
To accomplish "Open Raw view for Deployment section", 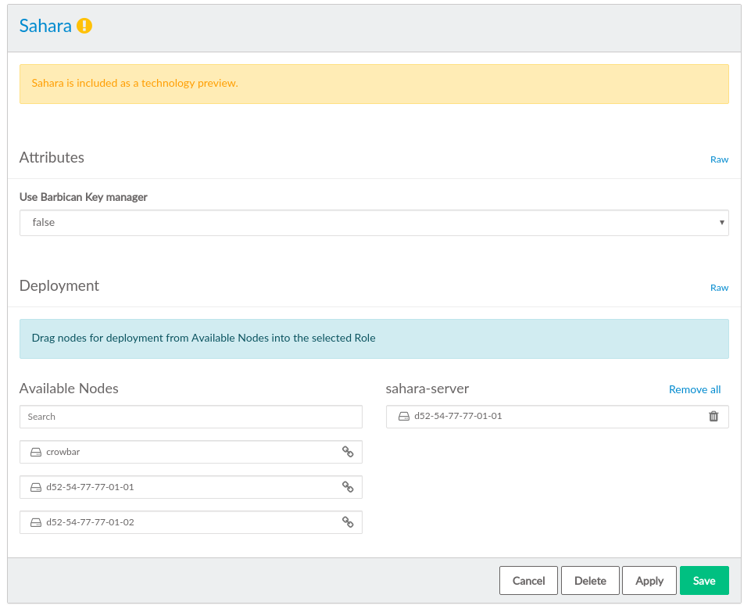I will [719, 288].
